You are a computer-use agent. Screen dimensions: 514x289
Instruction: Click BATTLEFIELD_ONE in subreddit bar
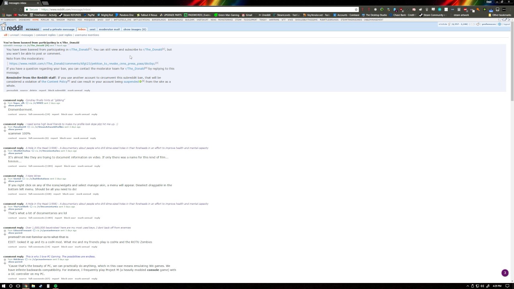pos(122,20)
